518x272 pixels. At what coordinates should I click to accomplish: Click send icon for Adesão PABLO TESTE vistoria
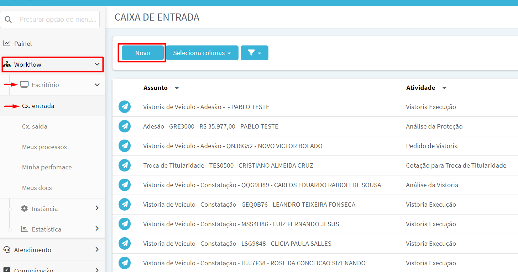click(x=125, y=107)
